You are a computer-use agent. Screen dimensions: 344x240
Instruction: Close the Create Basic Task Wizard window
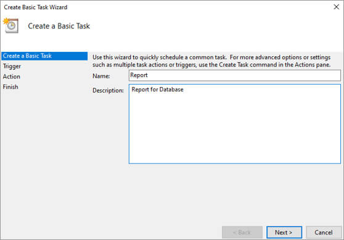click(x=336, y=7)
